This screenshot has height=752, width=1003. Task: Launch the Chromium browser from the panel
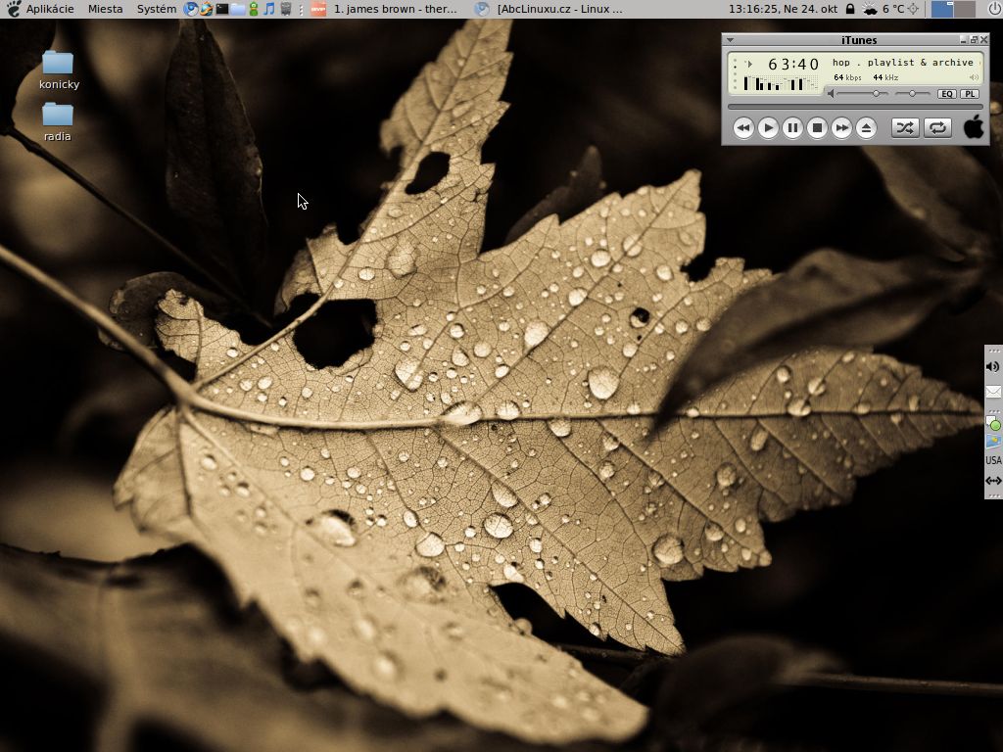point(191,9)
